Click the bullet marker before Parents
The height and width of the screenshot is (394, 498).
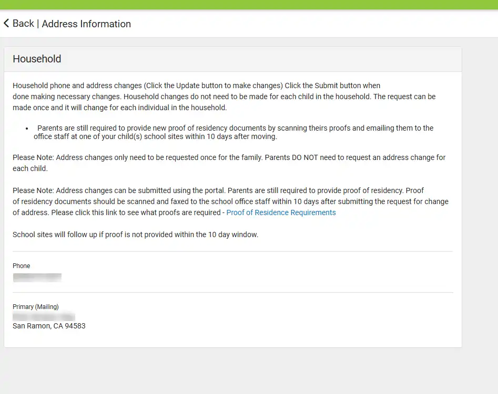27,129
